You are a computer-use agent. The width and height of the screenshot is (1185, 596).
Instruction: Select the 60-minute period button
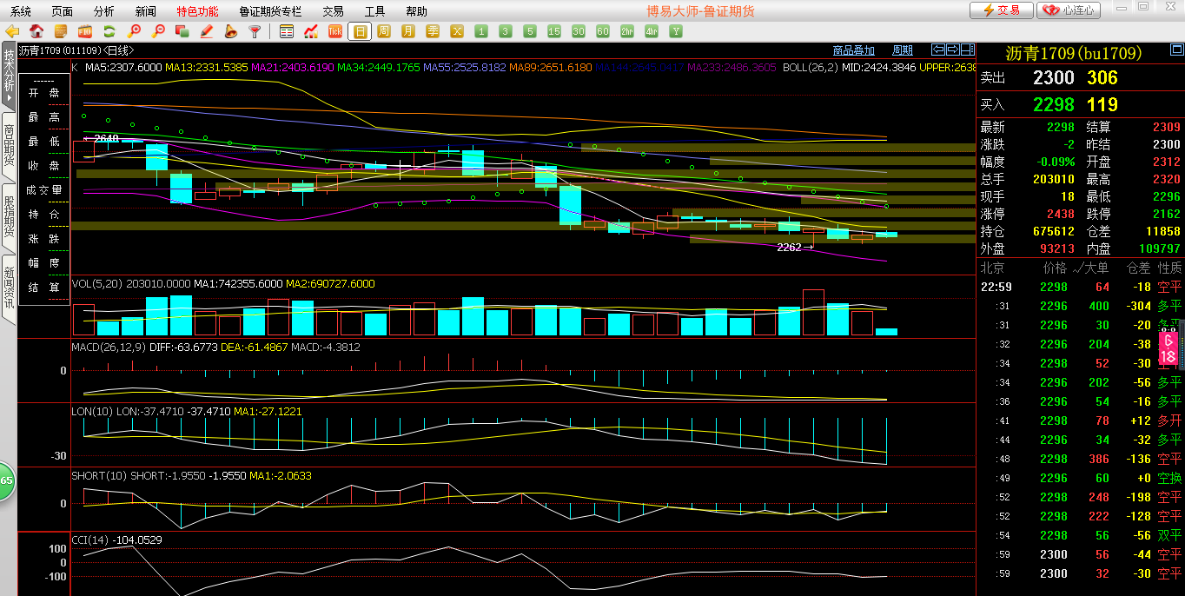click(603, 31)
